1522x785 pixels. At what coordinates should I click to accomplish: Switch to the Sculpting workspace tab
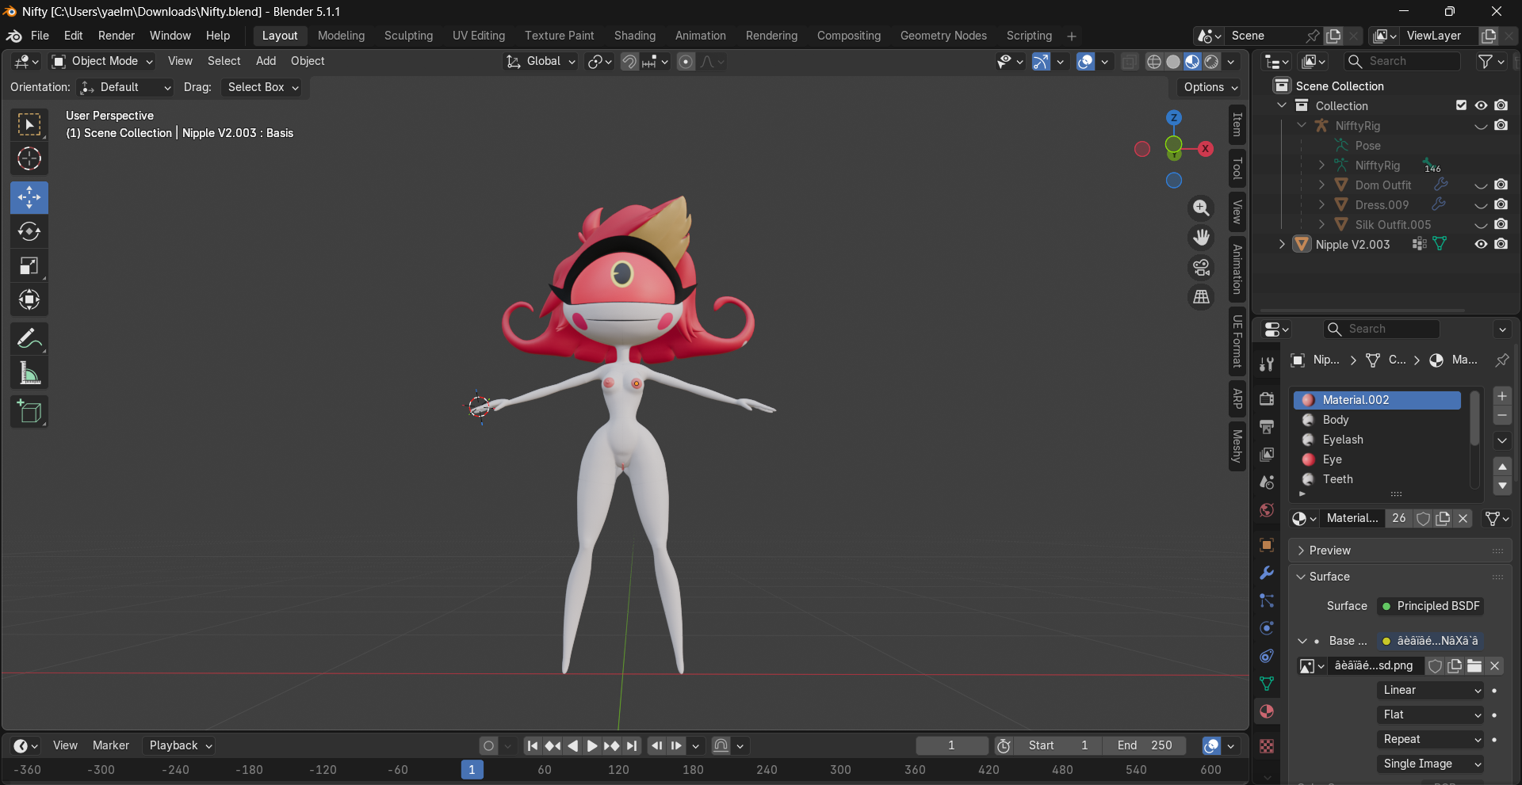[x=408, y=36]
